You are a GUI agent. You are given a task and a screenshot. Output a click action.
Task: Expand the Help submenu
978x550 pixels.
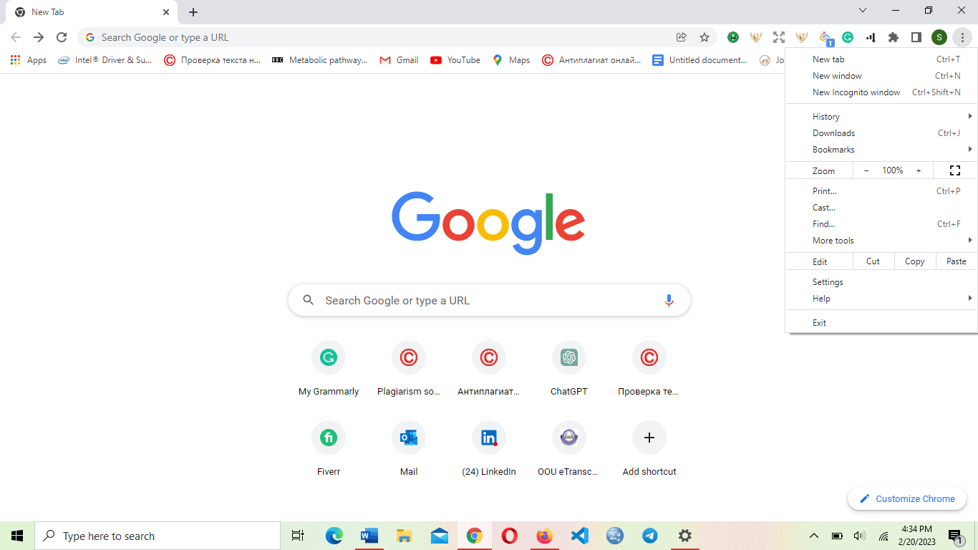(x=881, y=299)
